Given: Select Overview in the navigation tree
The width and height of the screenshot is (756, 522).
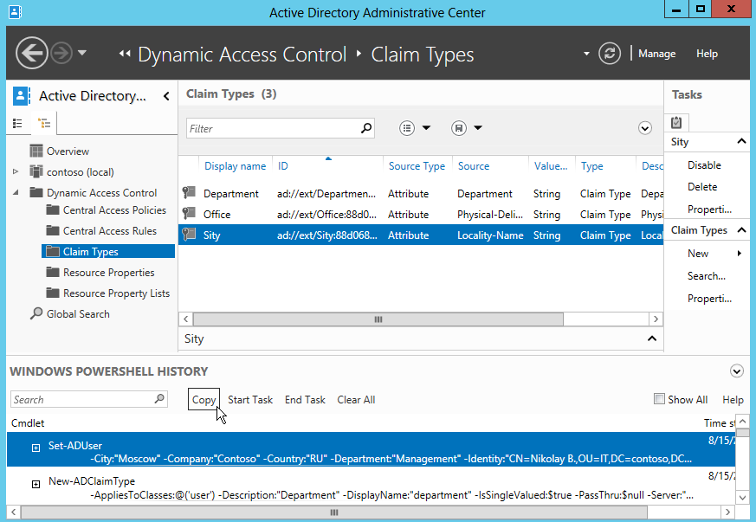Looking at the screenshot, I should [x=68, y=151].
